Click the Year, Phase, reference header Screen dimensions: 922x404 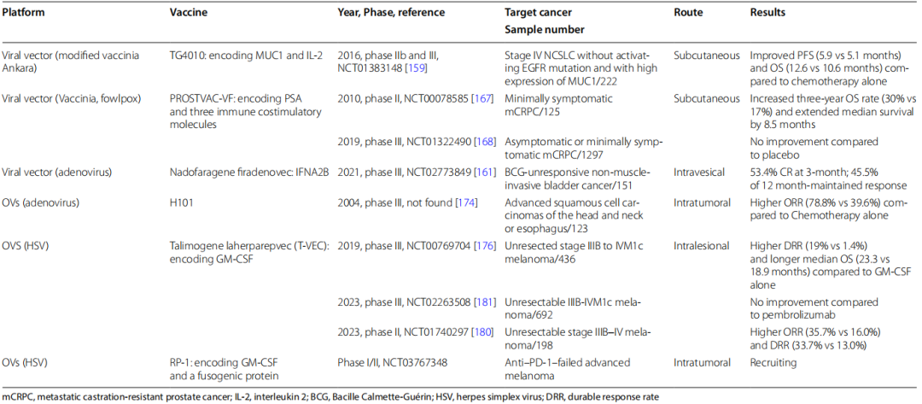(385, 14)
